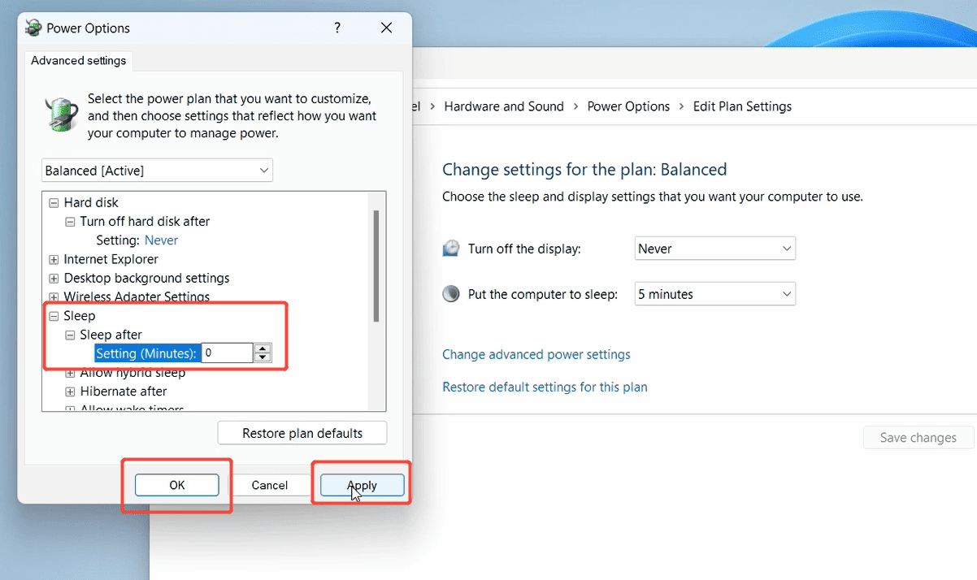Switch to the Advanced settings tab
The width and height of the screenshot is (977, 580).
pyautogui.click(x=78, y=60)
